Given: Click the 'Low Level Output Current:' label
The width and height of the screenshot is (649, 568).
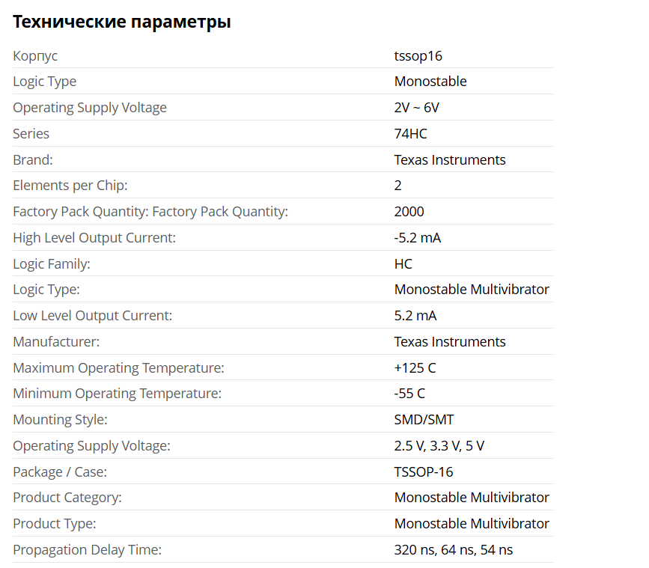Looking at the screenshot, I should click(x=92, y=316).
